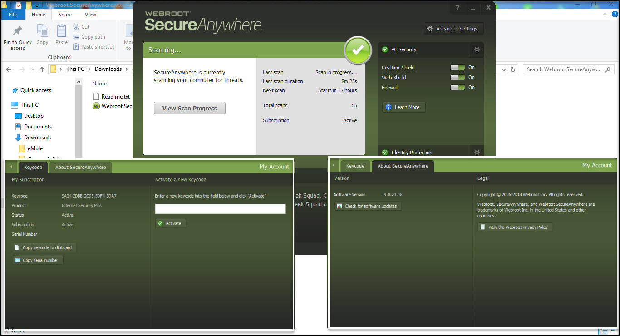
Task: Click keycode value SA24-ZDBB-2C95-5DF4-3DA7
Action: (89, 196)
